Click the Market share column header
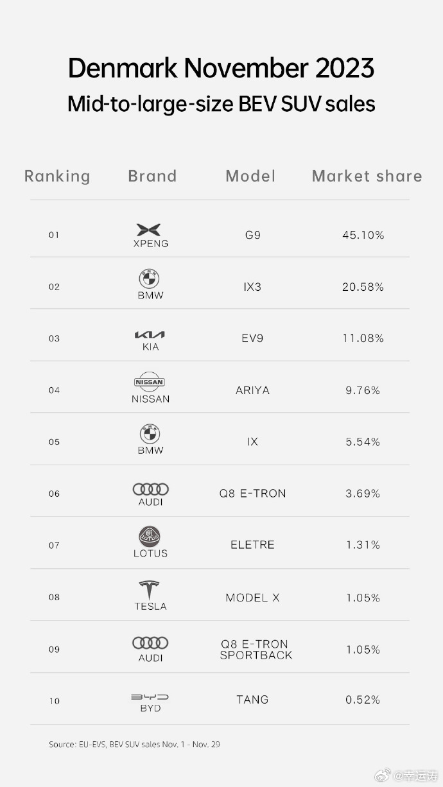This screenshot has width=443, height=787. point(367,176)
